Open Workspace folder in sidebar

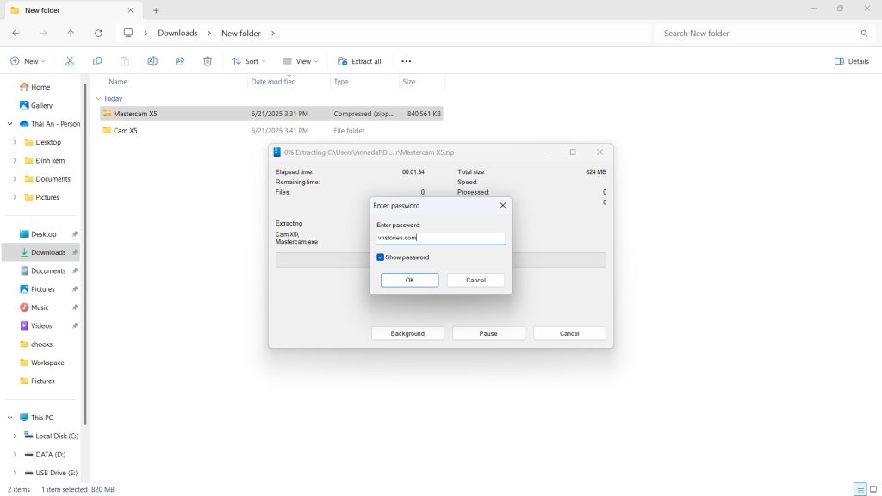41,363
